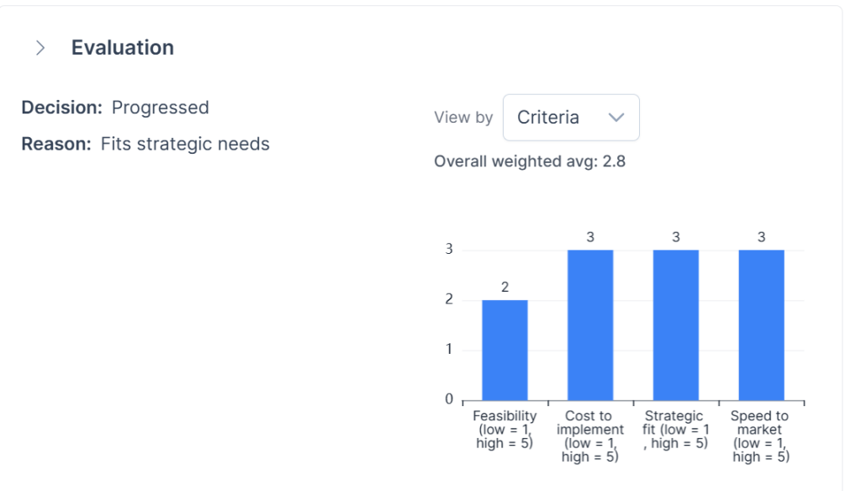Click the View by label
Image resolution: width=861 pixels, height=491 pixels.
[x=463, y=118]
